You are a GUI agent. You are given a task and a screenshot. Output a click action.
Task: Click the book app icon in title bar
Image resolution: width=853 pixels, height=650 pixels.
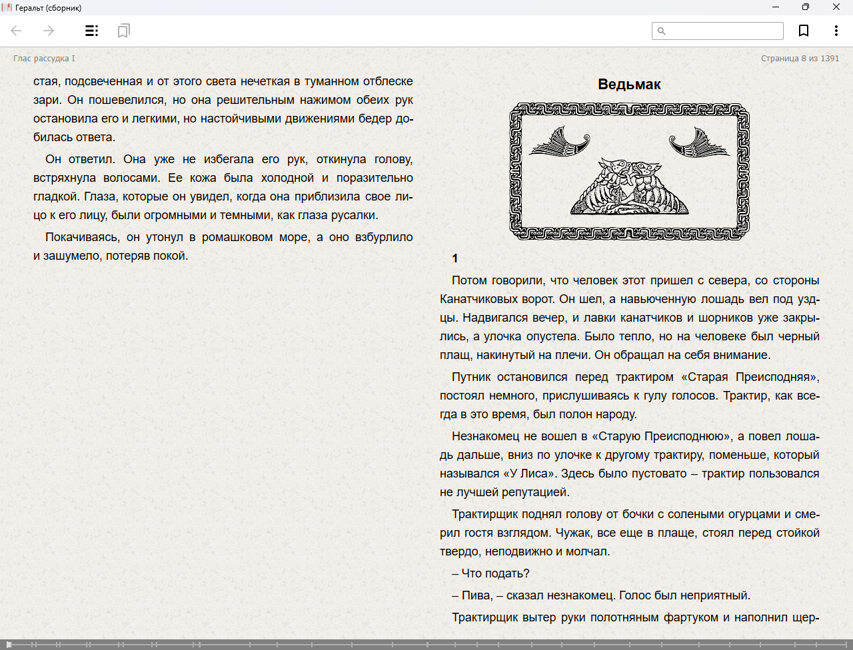(7, 7)
